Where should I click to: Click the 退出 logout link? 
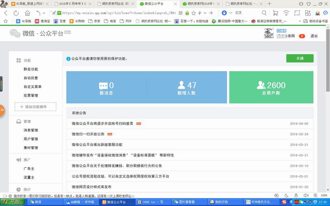314,36
